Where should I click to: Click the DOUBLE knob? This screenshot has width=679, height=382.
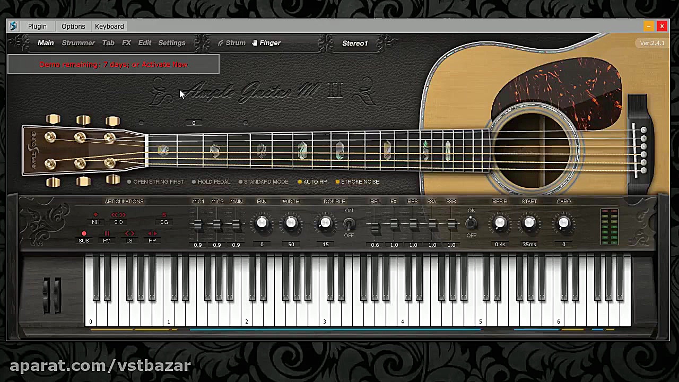325,223
